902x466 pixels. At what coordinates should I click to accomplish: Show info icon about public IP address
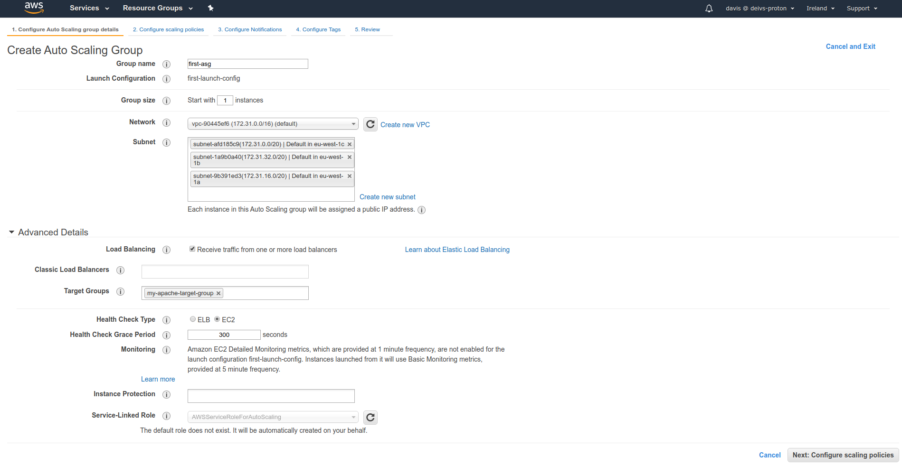coord(421,210)
